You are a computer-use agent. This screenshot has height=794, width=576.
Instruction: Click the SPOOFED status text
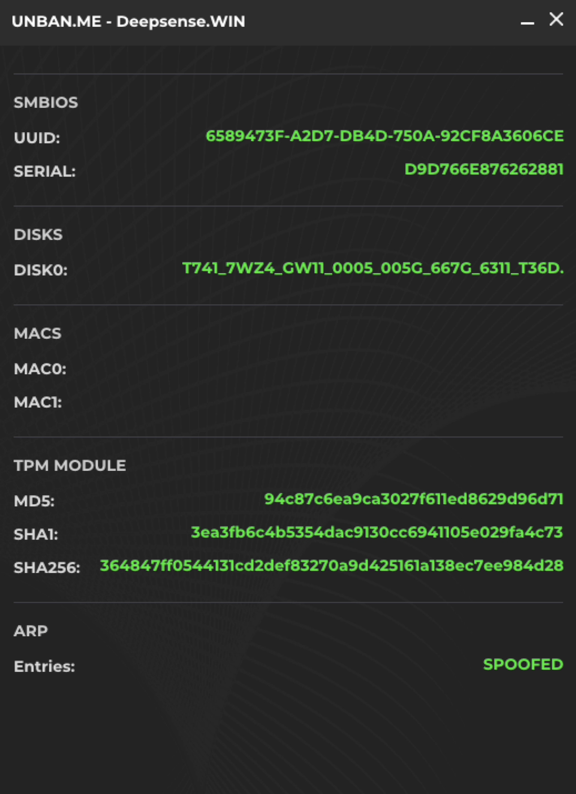(x=523, y=665)
